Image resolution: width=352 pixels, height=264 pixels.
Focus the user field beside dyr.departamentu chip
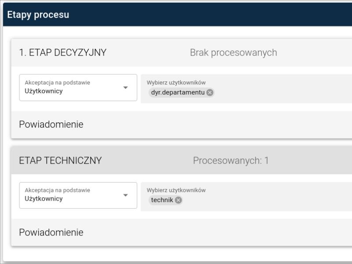pos(282,92)
